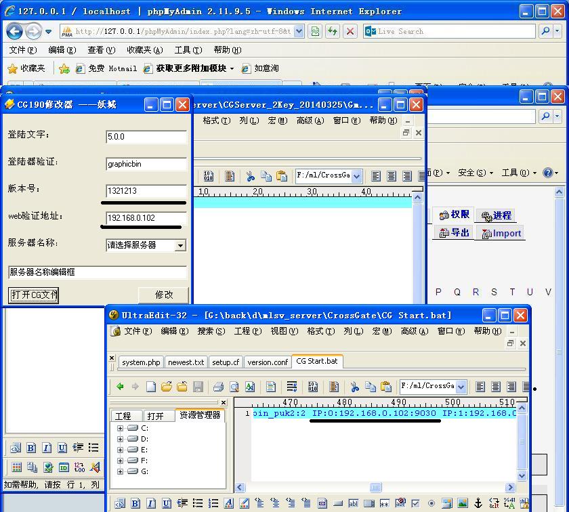Click the paste clipboard icon in front UltraEdit
Image resolution: width=569 pixels, height=512 pixels.
click(x=385, y=387)
